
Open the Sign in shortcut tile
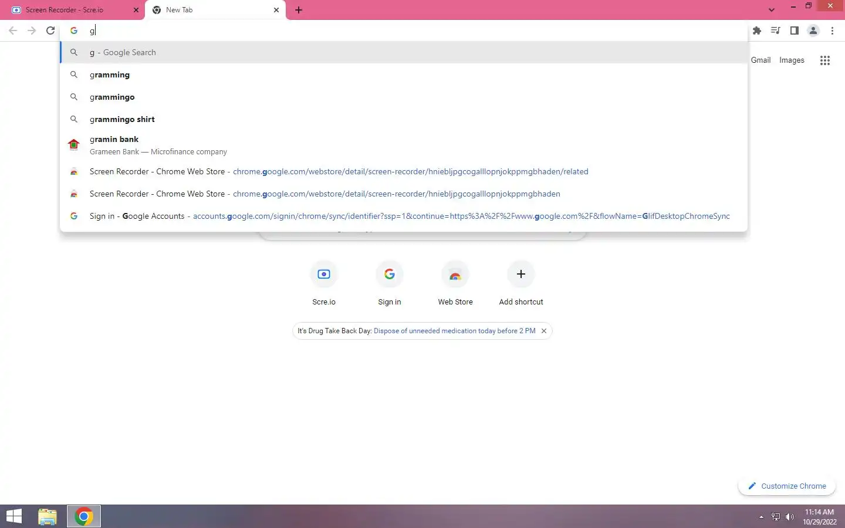[x=390, y=284]
